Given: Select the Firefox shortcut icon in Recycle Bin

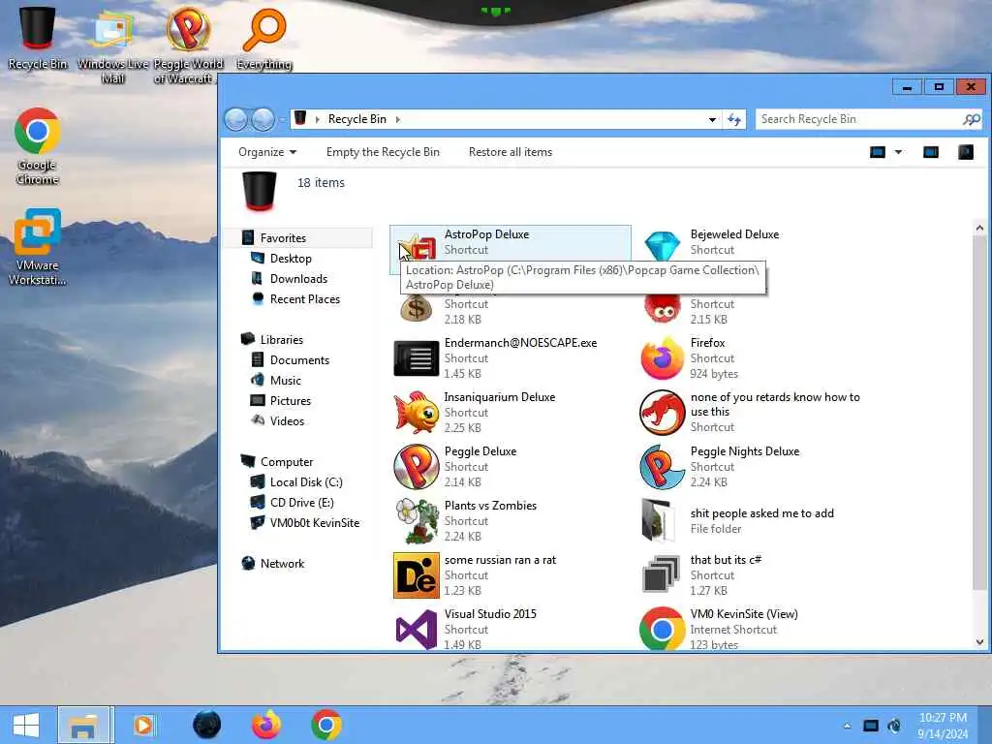Looking at the screenshot, I should tap(662, 358).
